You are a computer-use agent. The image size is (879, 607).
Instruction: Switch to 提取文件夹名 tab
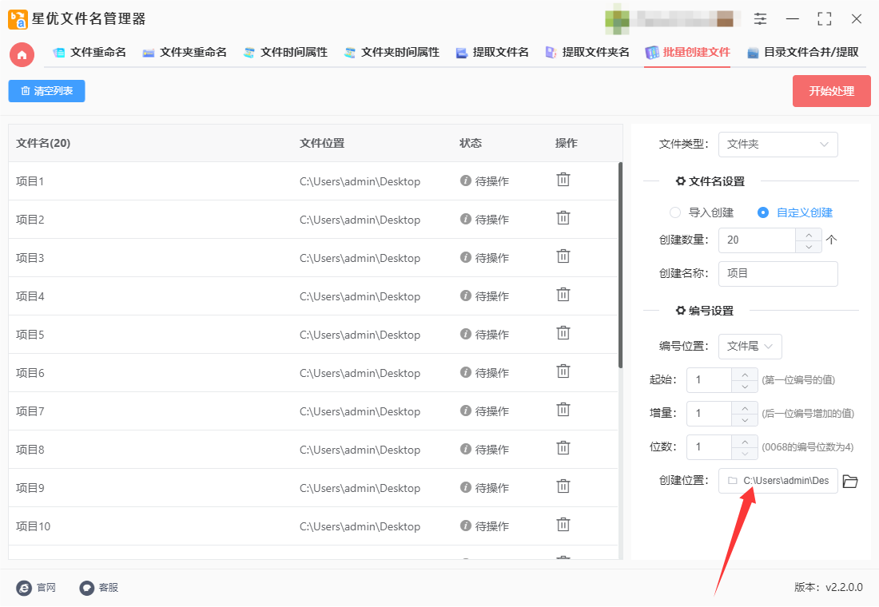pyautogui.click(x=587, y=53)
